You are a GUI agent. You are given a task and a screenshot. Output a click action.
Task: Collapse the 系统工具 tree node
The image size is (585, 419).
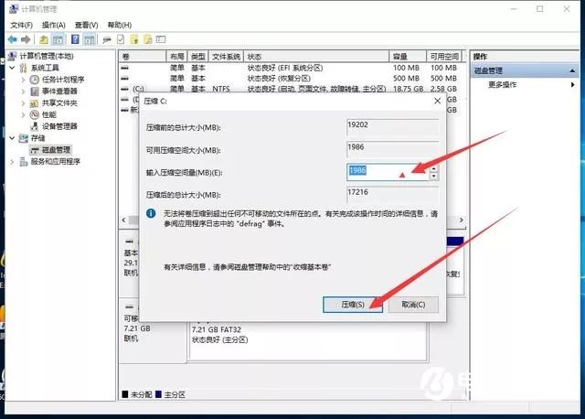12,68
